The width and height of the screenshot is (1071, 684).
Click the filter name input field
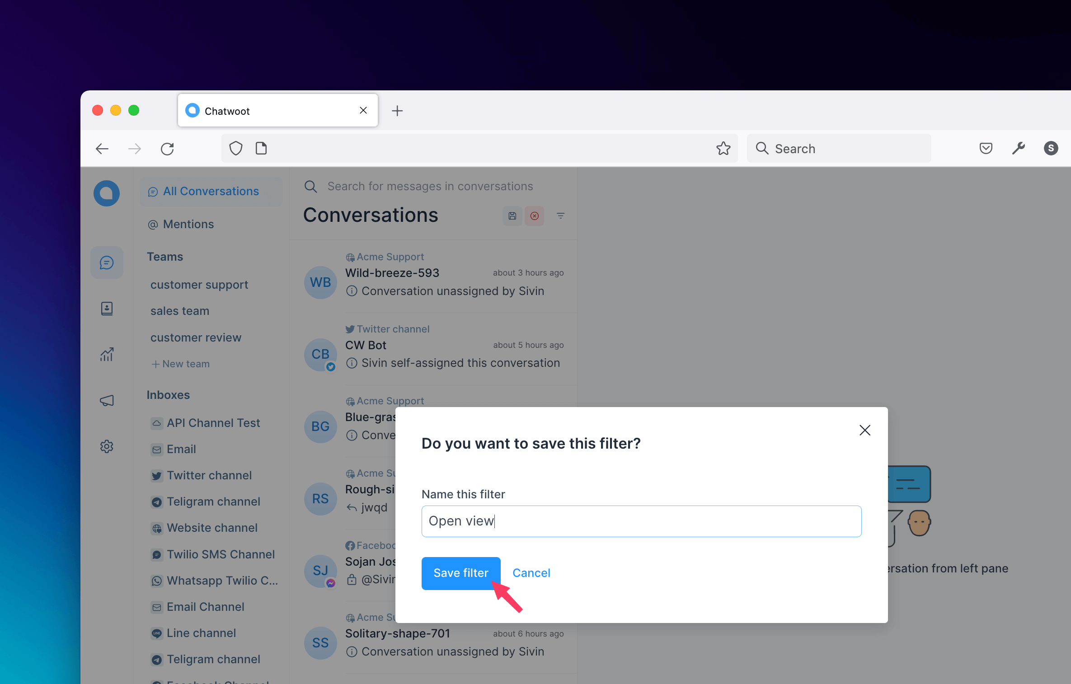(x=641, y=521)
